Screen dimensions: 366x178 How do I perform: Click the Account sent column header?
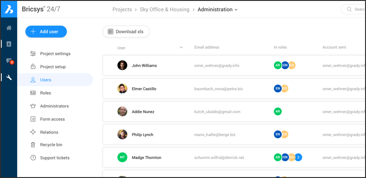pyautogui.click(x=334, y=47)
